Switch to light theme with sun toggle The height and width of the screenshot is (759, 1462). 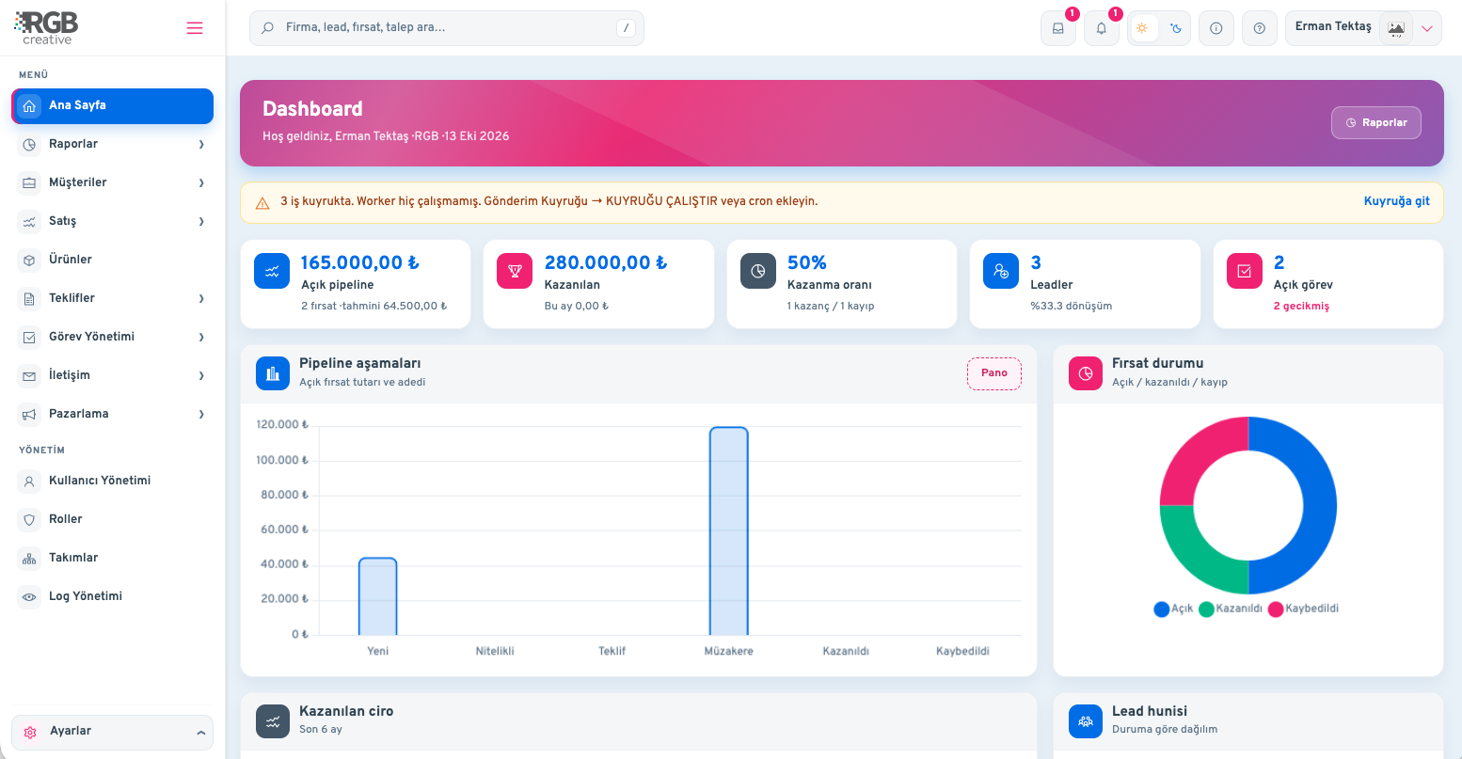click(1142, 28)
